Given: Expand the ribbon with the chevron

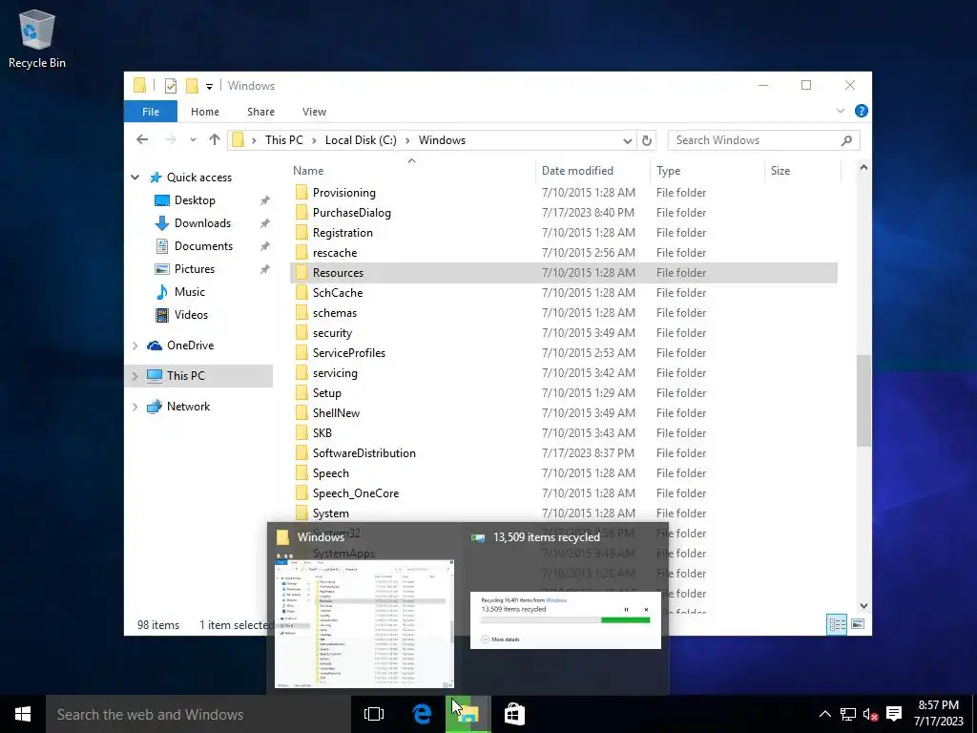Looking at the screenshot, I should [x=840, y=111].
